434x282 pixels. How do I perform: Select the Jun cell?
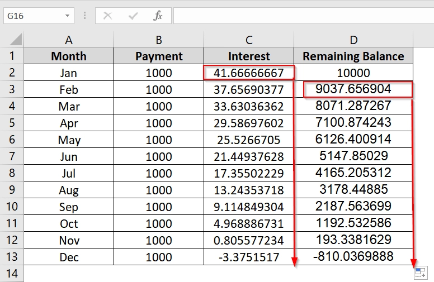[x=69, y=156]
